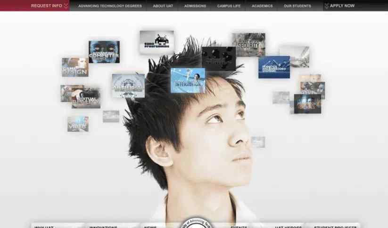
Task: Open the Why UAT bottom tab
Action: tap(44, 227)
